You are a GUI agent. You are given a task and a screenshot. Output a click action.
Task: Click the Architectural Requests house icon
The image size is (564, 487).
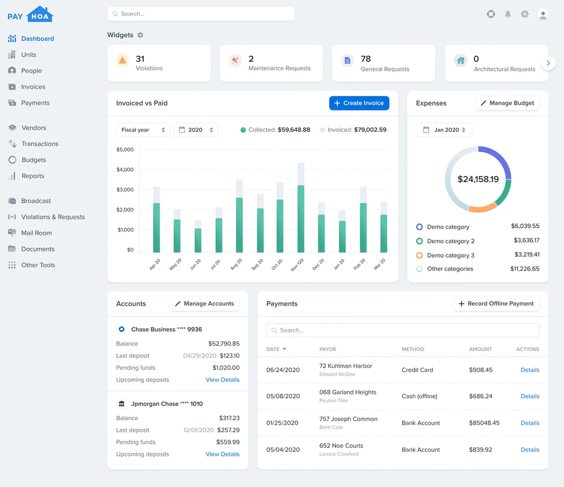(461, 60)
